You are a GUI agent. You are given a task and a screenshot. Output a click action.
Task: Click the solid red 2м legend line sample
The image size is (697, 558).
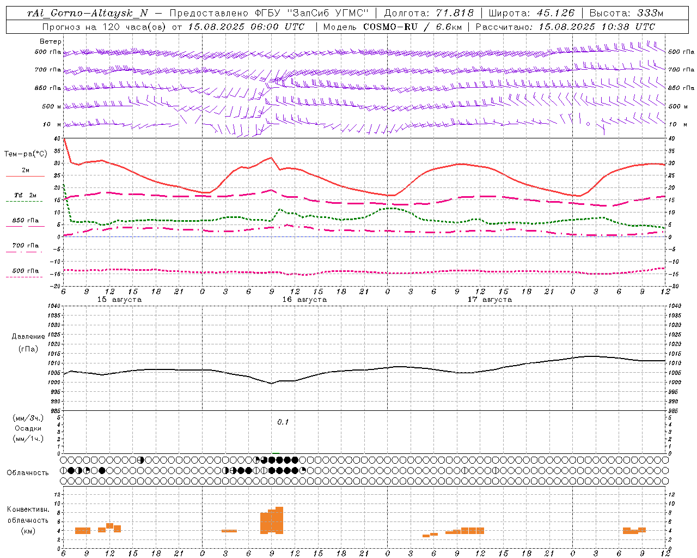tap(25, 176)
